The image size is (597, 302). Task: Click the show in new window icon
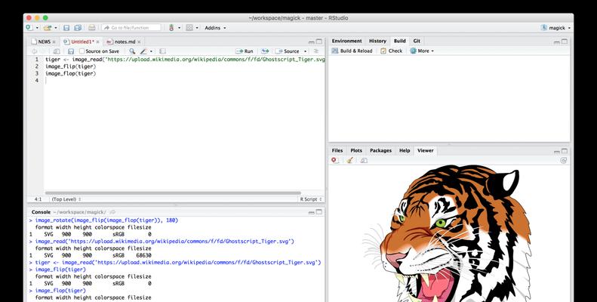(57, 51)
